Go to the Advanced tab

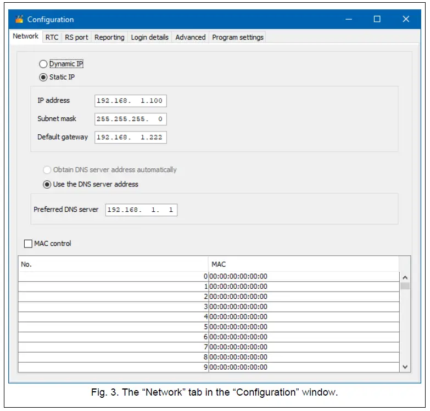[x=191, y=37]
